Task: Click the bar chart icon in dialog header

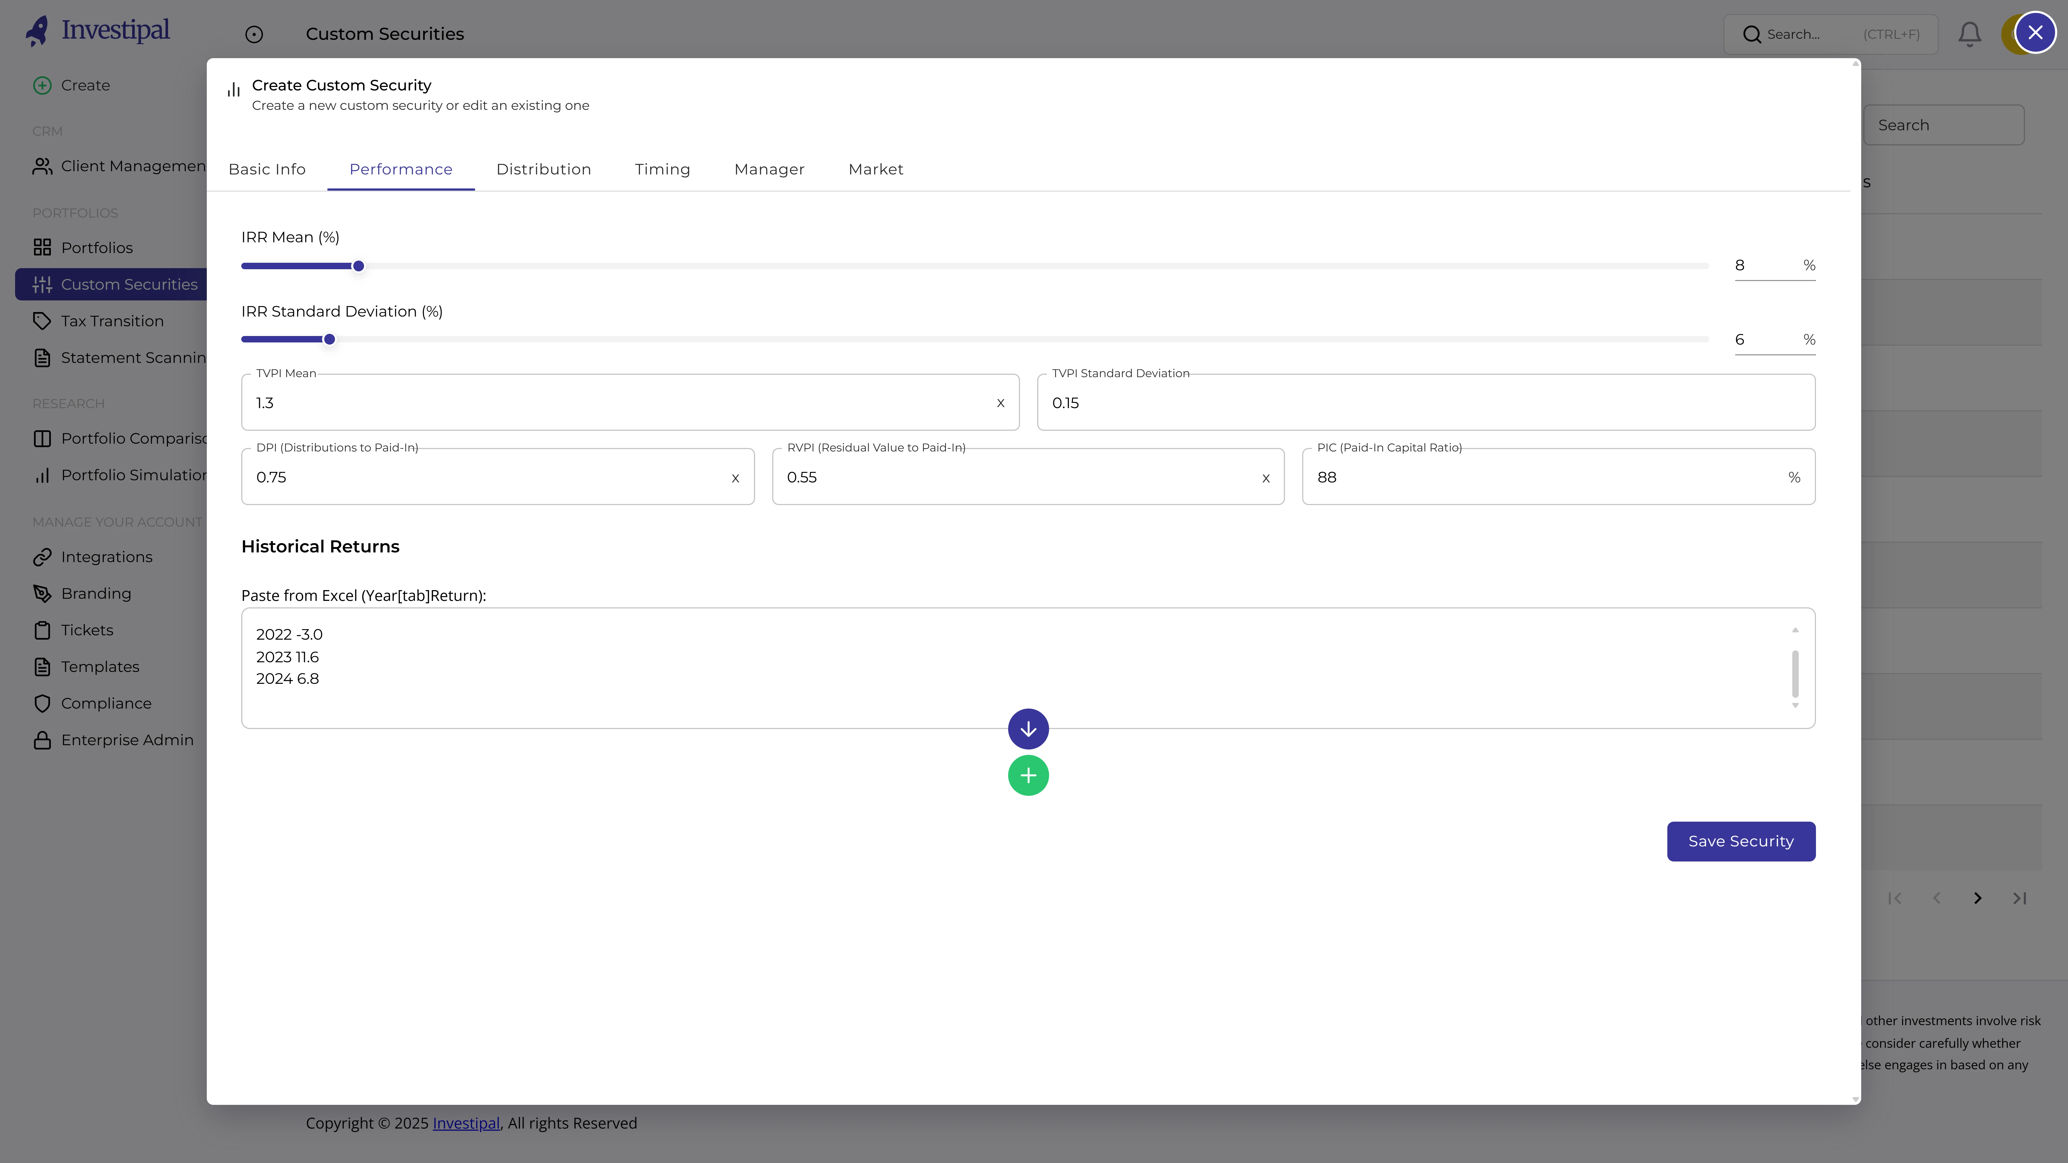Action: 234,90
